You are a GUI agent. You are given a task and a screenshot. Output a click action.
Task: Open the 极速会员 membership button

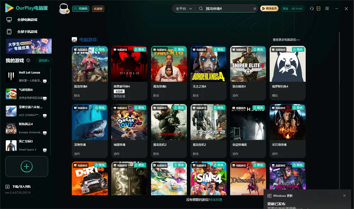(269, 8)
